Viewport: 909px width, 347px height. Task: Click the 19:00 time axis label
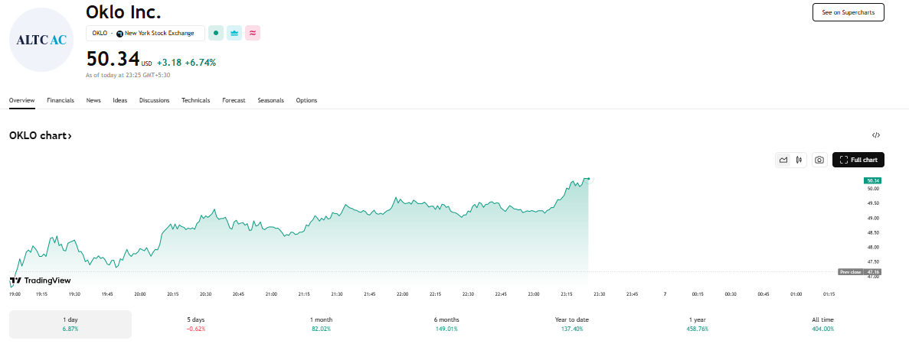[15, 293]
